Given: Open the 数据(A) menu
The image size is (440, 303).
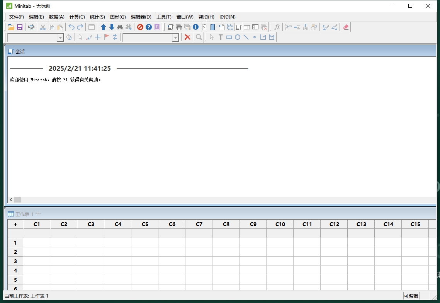Looking at the screenshot, I should click(x=57, y=17).
